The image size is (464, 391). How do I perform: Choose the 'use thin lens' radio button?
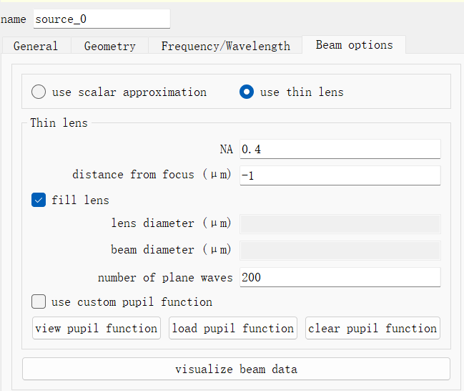tap(247, 92)
